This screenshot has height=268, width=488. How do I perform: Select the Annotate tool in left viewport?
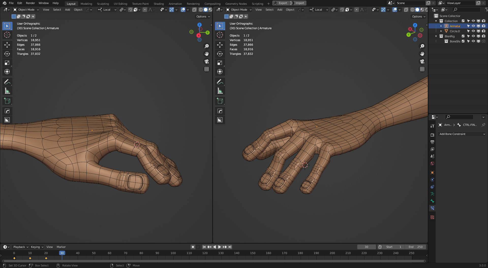[x=7, y=82]
